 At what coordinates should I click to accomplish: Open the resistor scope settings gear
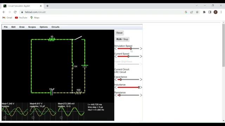pyautogui.click(x=61, y=118)
